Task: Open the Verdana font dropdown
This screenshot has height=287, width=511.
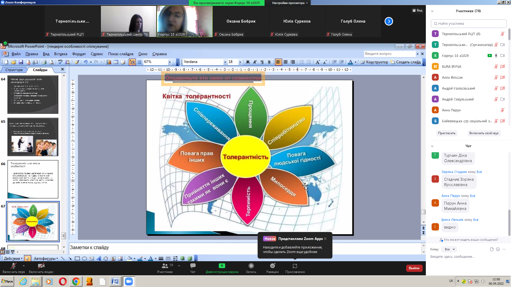Action: [225, 62]
